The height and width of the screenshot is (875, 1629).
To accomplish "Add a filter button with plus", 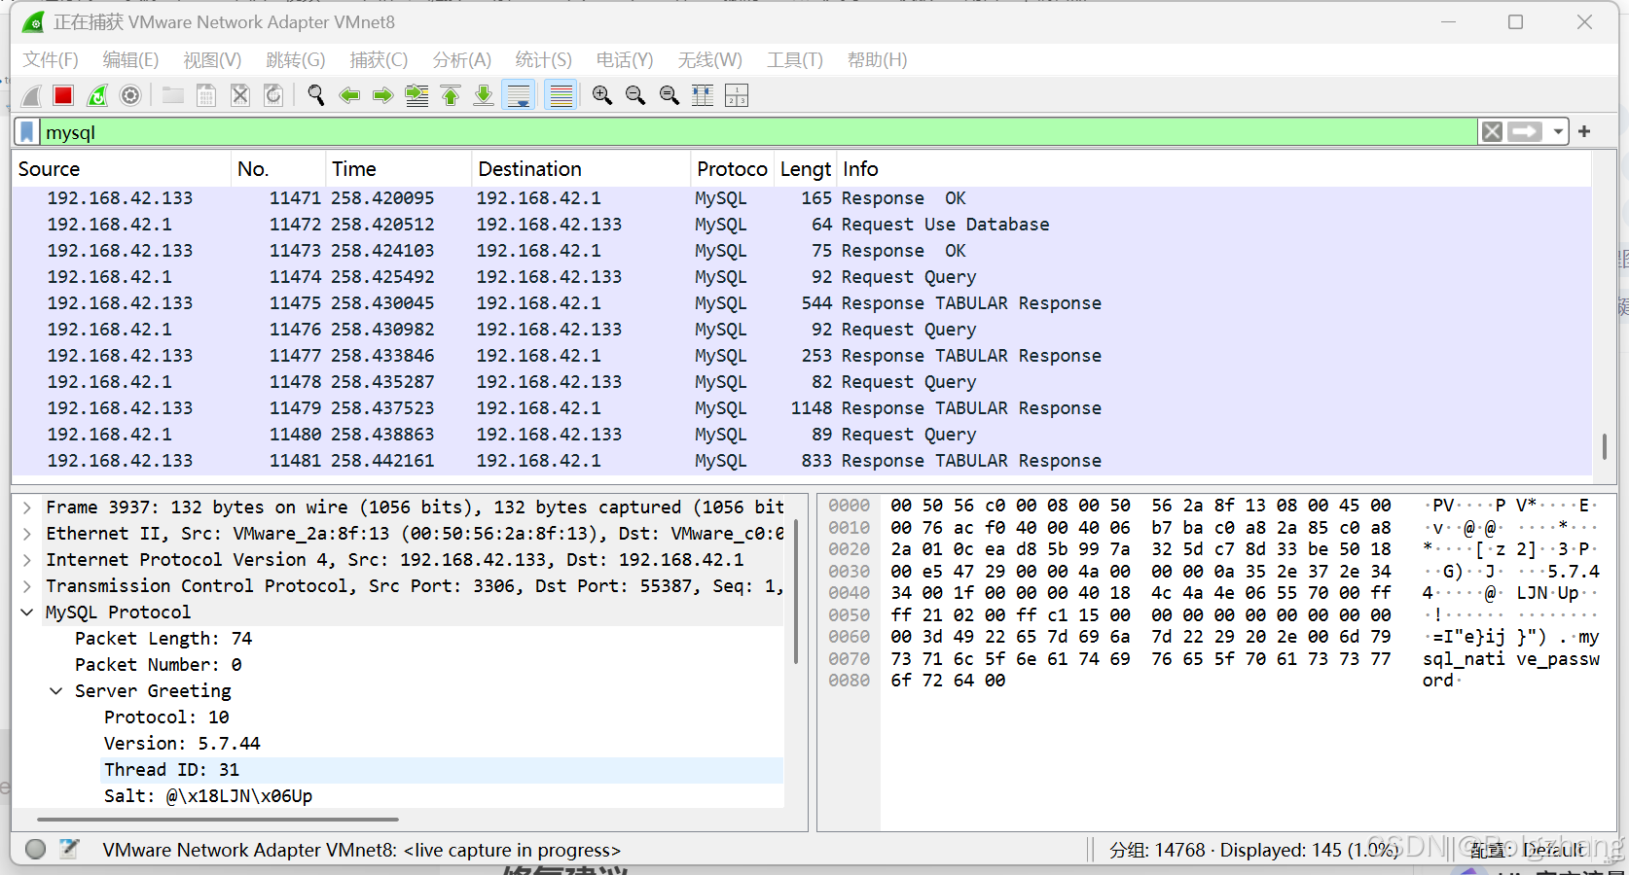I will (1584, 131).
